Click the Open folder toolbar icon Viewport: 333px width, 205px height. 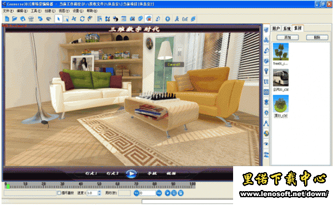[14, 19]
